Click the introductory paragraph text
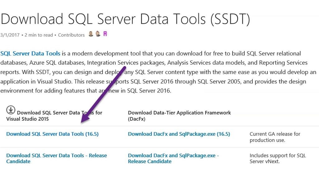Viewport: 319px width, 182px height. pyautogui.click(x=158, y=72)
